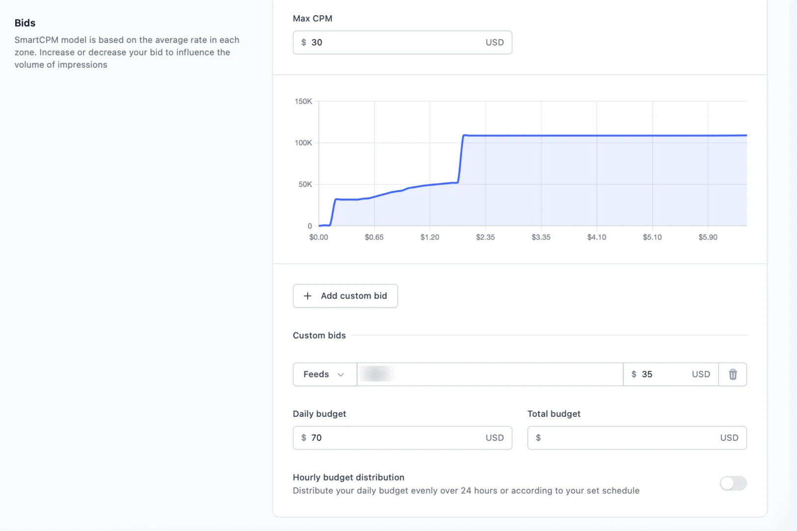Click the $2.35 label on chart axis

[x=485, y=237]
